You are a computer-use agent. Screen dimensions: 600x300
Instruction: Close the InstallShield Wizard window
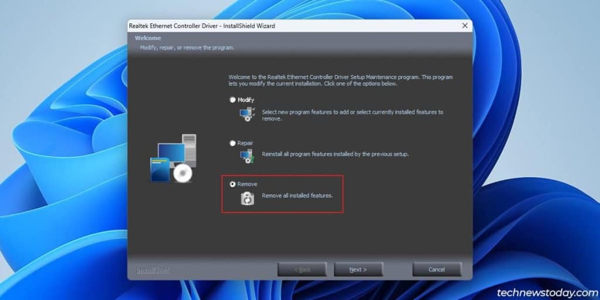click(x=465, y=26)
